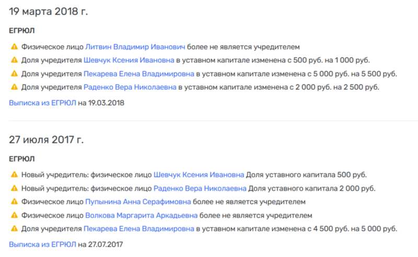
Task: Click warning icon for Раденко 2 500 руб. entry
Action: [13, 87]
